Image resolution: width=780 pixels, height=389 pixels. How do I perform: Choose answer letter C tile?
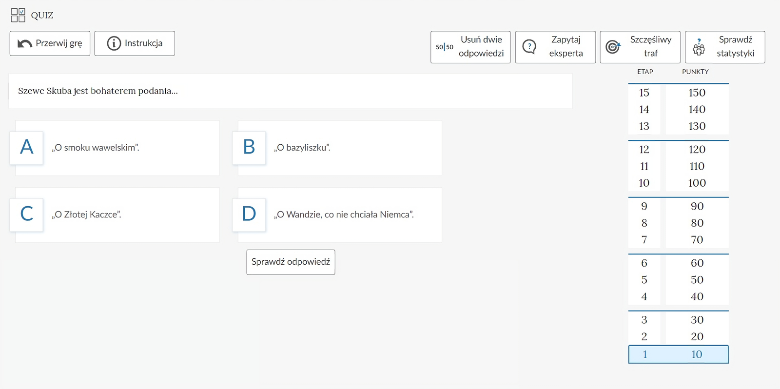tap(27, 214)
